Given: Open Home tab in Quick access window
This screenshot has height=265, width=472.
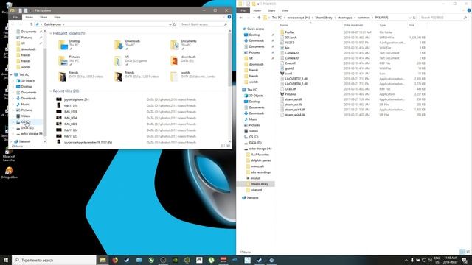Looking at the screenshot, I should pos(29,17).
